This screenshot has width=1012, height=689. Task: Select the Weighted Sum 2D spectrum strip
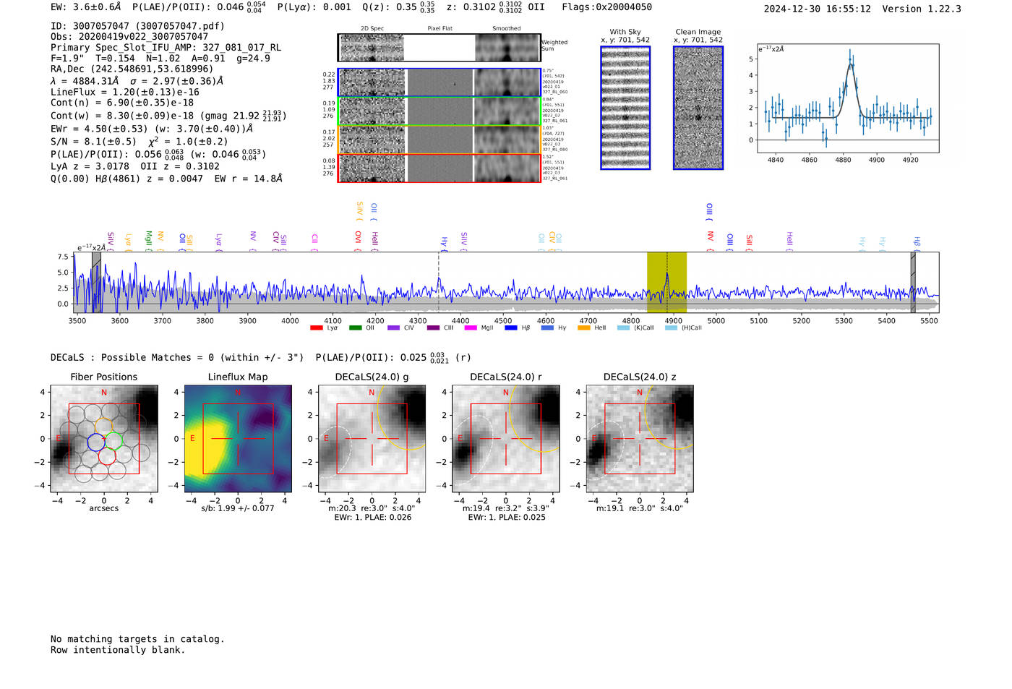439,48
